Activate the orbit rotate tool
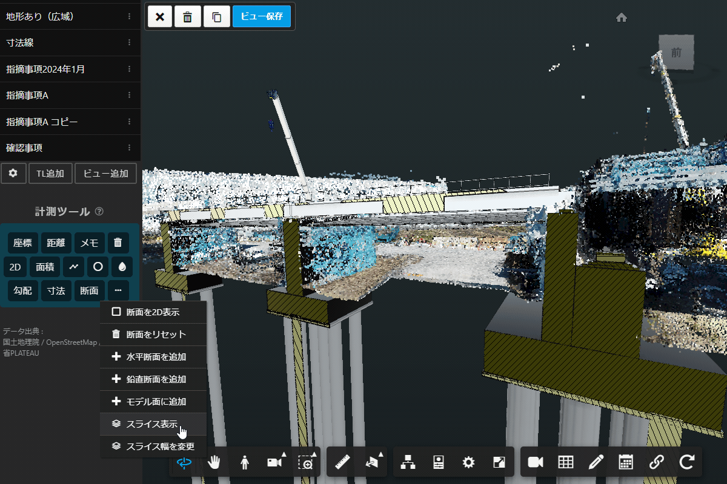The height and width of the screenshot is (484, 727). [x=184, y=463]
